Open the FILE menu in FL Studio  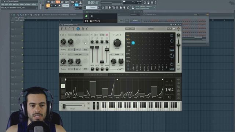[x=3, y=4]
